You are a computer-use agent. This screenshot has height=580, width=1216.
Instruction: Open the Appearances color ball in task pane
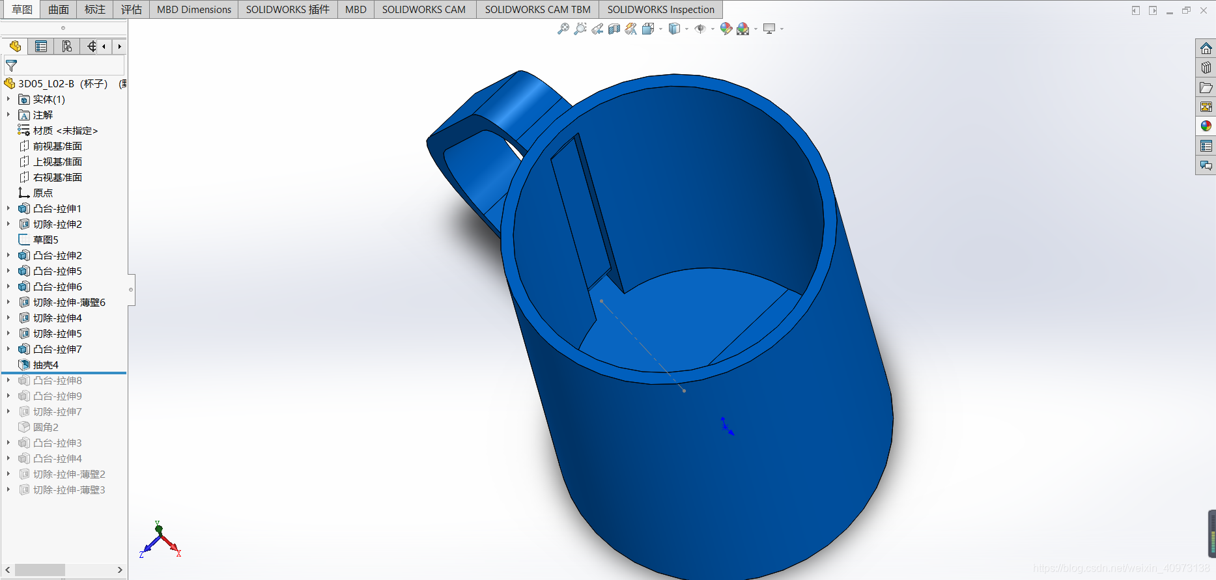(1206, 126)
